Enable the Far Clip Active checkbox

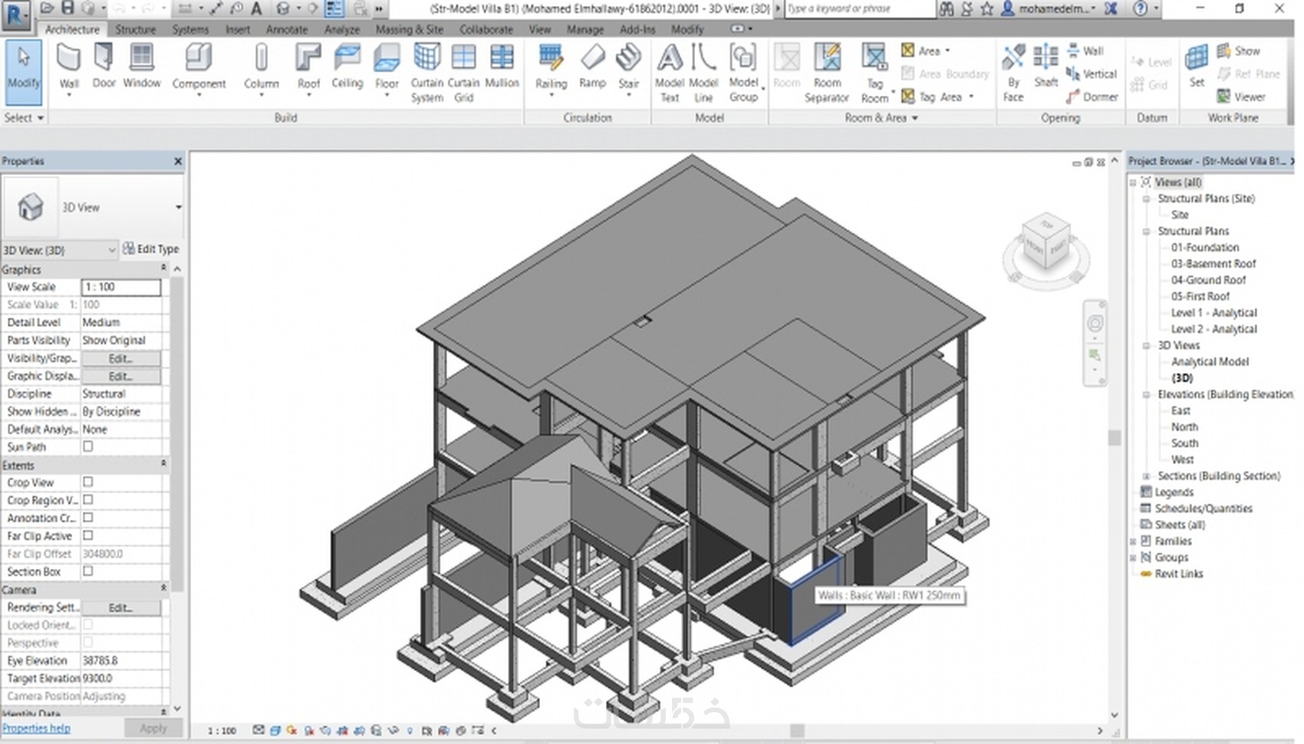pos(88,535)
